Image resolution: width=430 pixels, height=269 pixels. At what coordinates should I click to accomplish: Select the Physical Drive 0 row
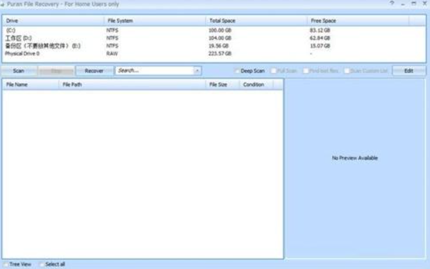tap(214, 54)
